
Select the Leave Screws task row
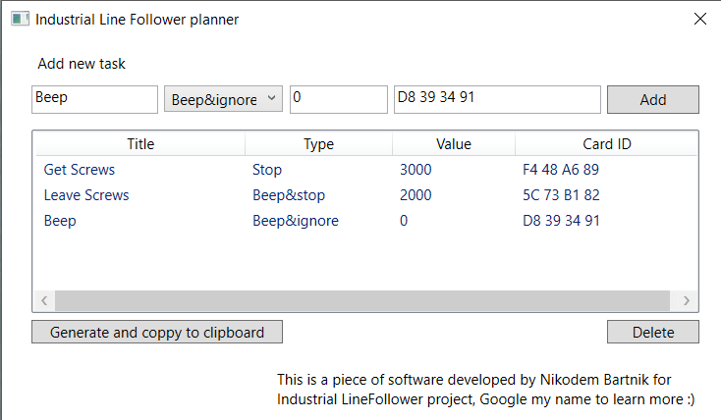(x=86, y=195)
